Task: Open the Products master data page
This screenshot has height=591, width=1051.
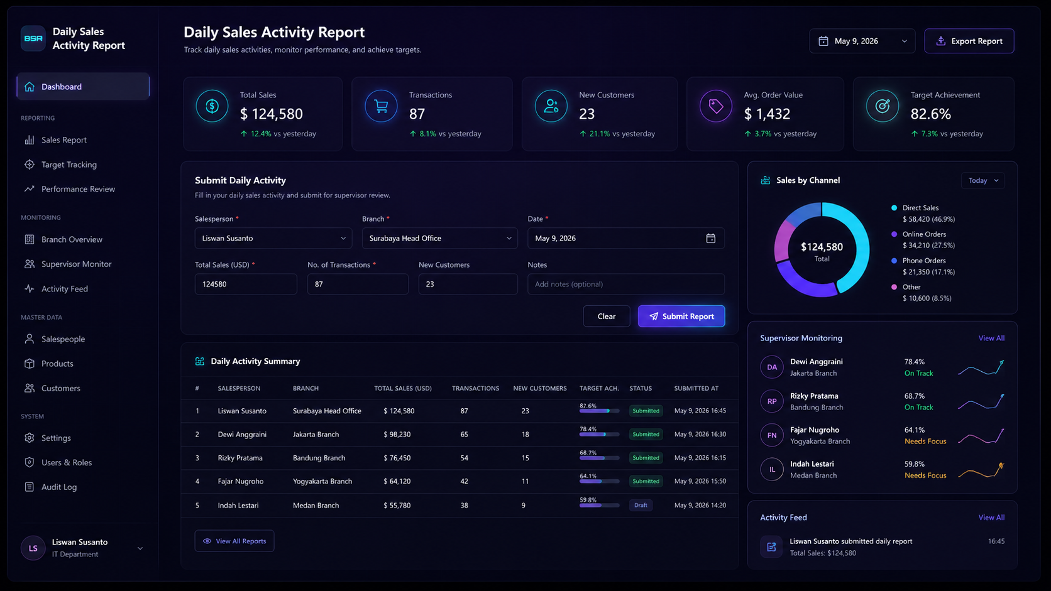Action: (57, 364)
